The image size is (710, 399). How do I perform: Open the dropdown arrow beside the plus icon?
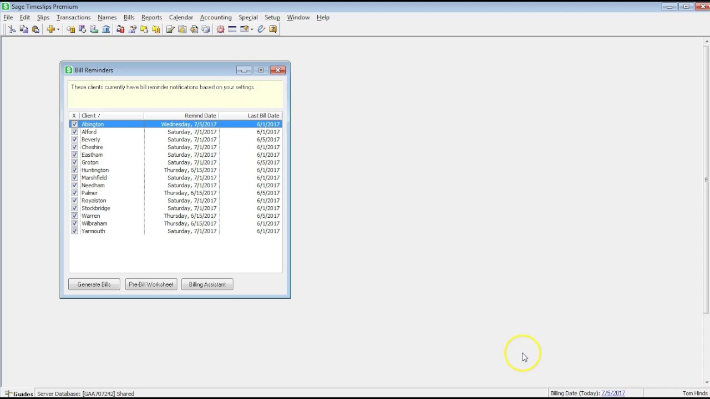point(58,29)
